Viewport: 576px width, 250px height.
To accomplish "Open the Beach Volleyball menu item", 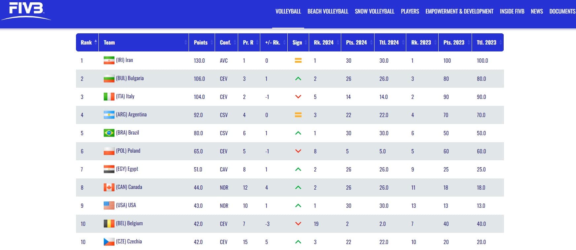I will (328, 11).
